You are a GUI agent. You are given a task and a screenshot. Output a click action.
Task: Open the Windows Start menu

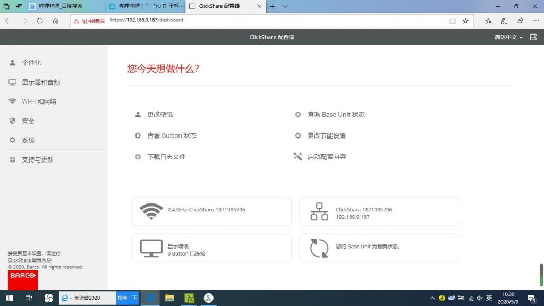click(x=10, y=298)
